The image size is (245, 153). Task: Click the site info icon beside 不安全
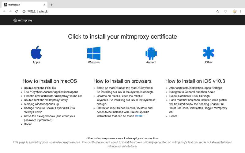pyautogui.click(x=24, y=11)
